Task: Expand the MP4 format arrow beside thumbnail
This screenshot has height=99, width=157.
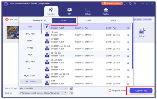Action: pos(145,31)
